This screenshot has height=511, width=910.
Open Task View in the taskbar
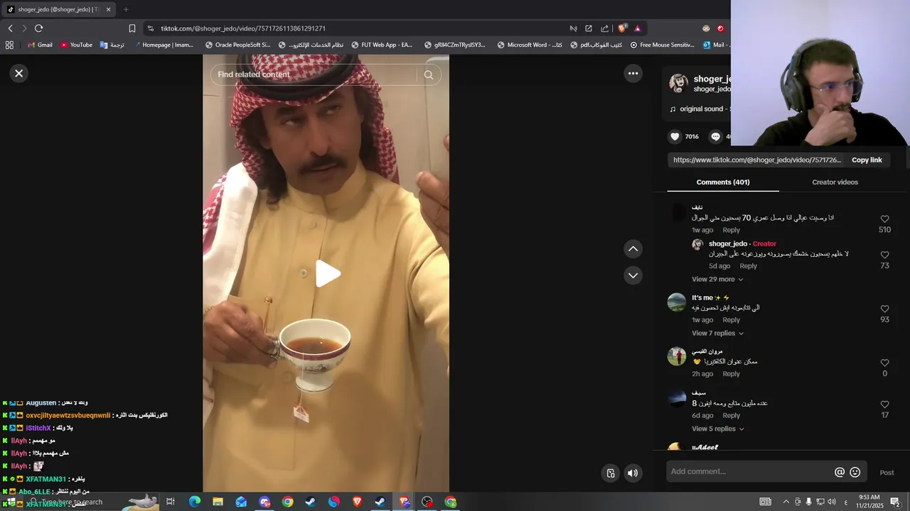pyautogui.click(x=171, y=502)
